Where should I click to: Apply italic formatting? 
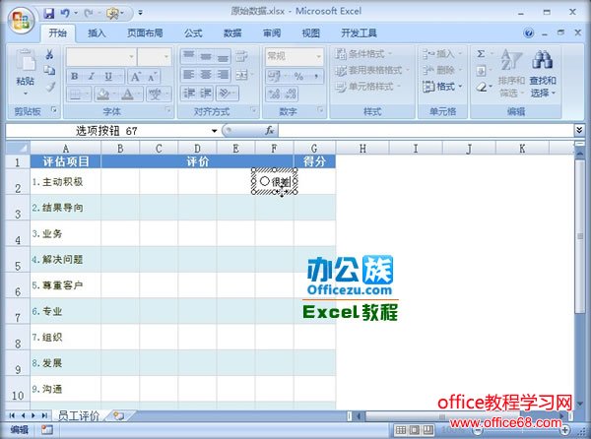pos(92,77)
